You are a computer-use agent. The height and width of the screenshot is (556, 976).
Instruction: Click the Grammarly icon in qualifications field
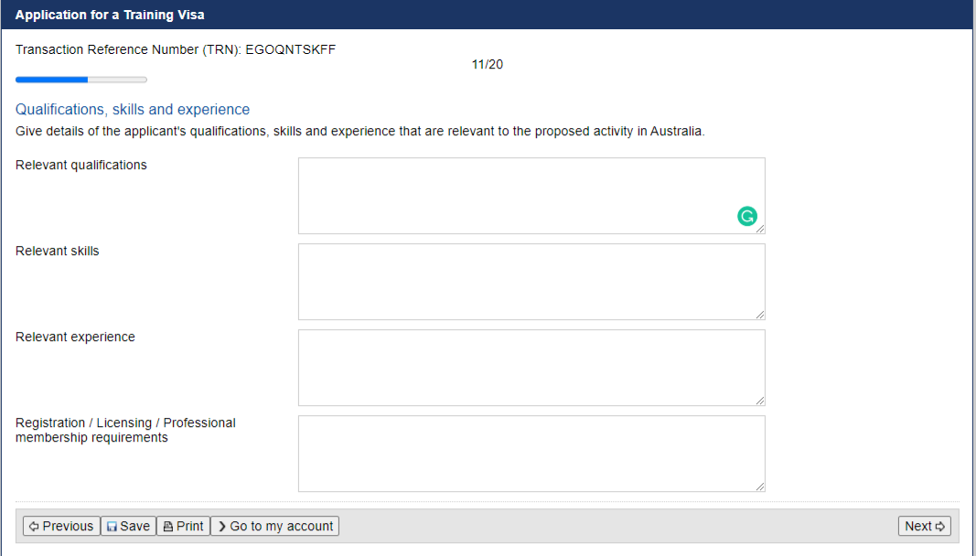point(747,217)
